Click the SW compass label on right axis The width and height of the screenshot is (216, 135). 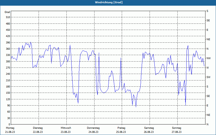pyautogui.click(x=208, y=77)
